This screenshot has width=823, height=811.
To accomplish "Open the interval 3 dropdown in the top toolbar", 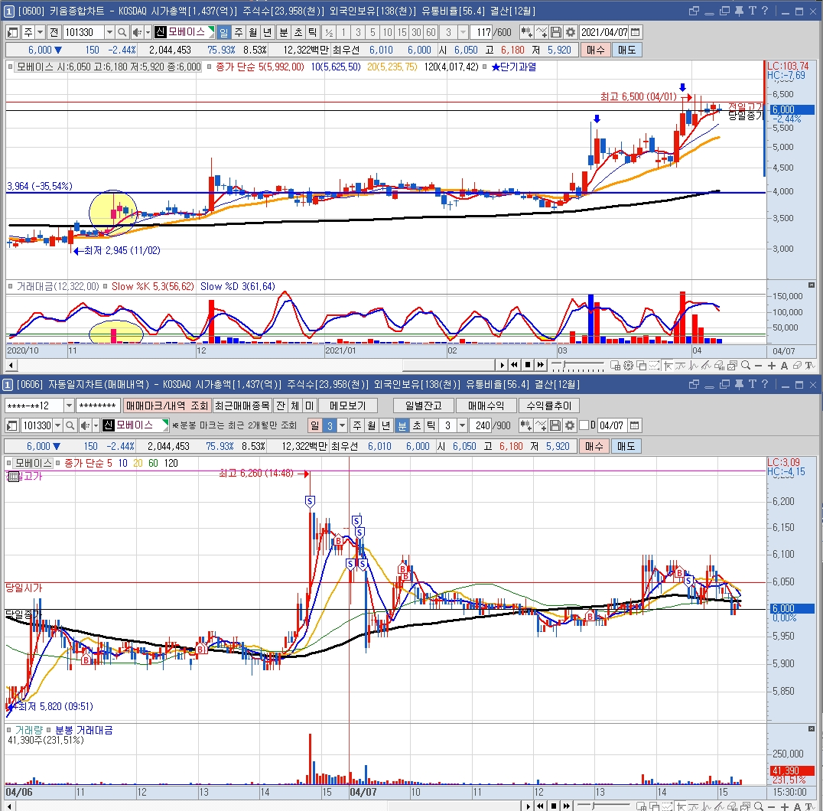I will click(463, 33).
